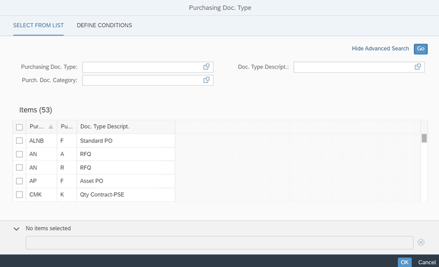The height and width of the screenshot is (267, 439).
Task: Clear selected items with the circled X icon
Action: [x=421, y=242]
